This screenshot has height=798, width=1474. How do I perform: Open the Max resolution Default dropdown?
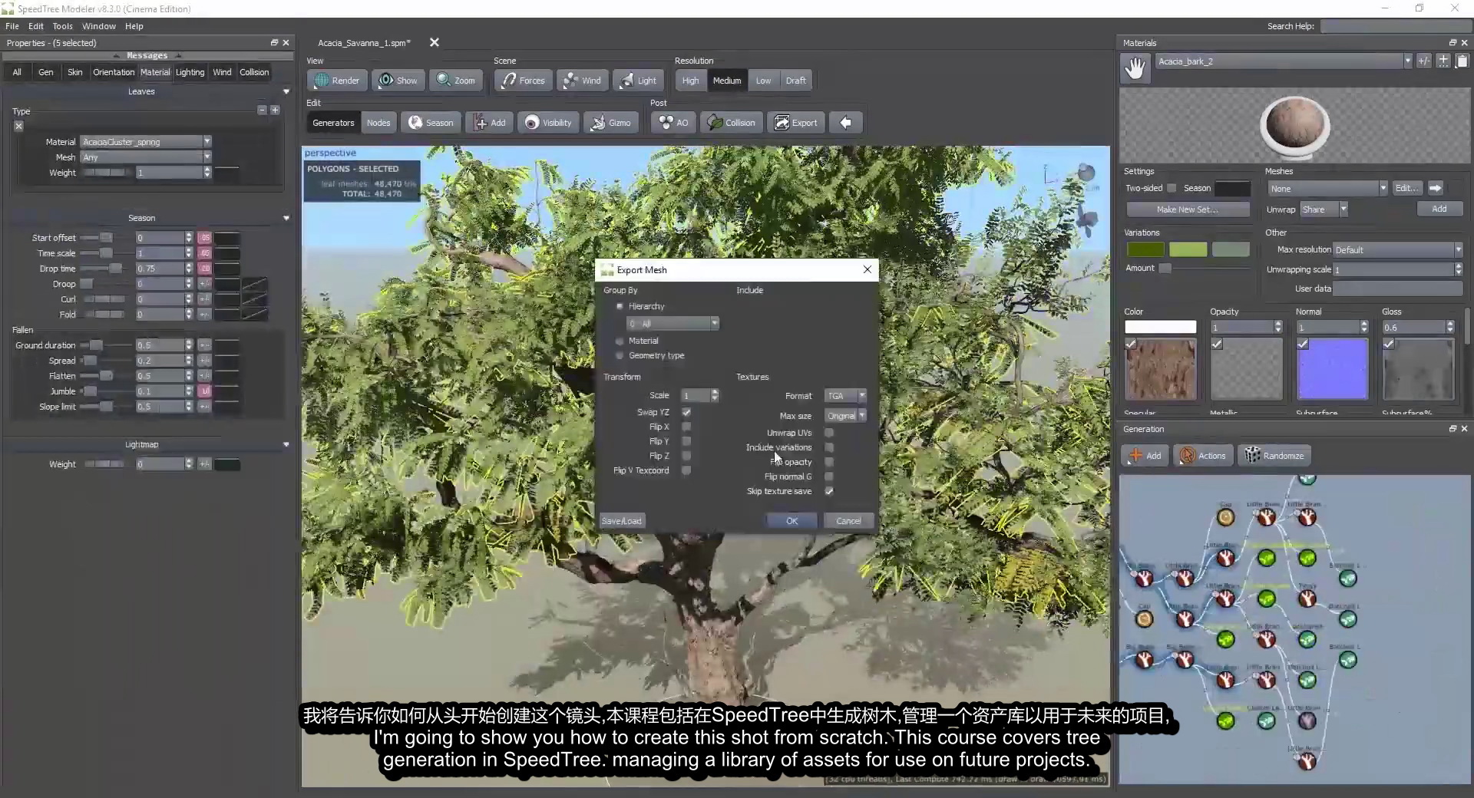tap(1398, 250)
